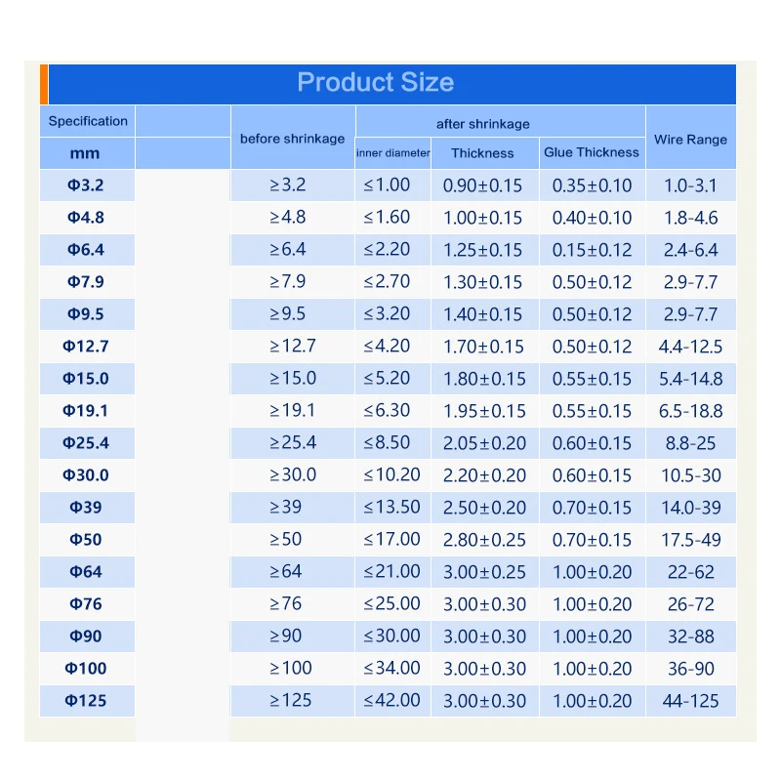Click the mm unit header cell

click(x=88, y=153)
